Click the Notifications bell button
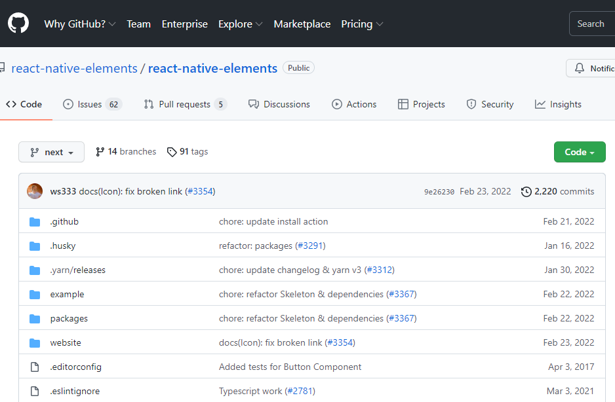The height and width of the screenshot is (402, 615). click(590, 68)
